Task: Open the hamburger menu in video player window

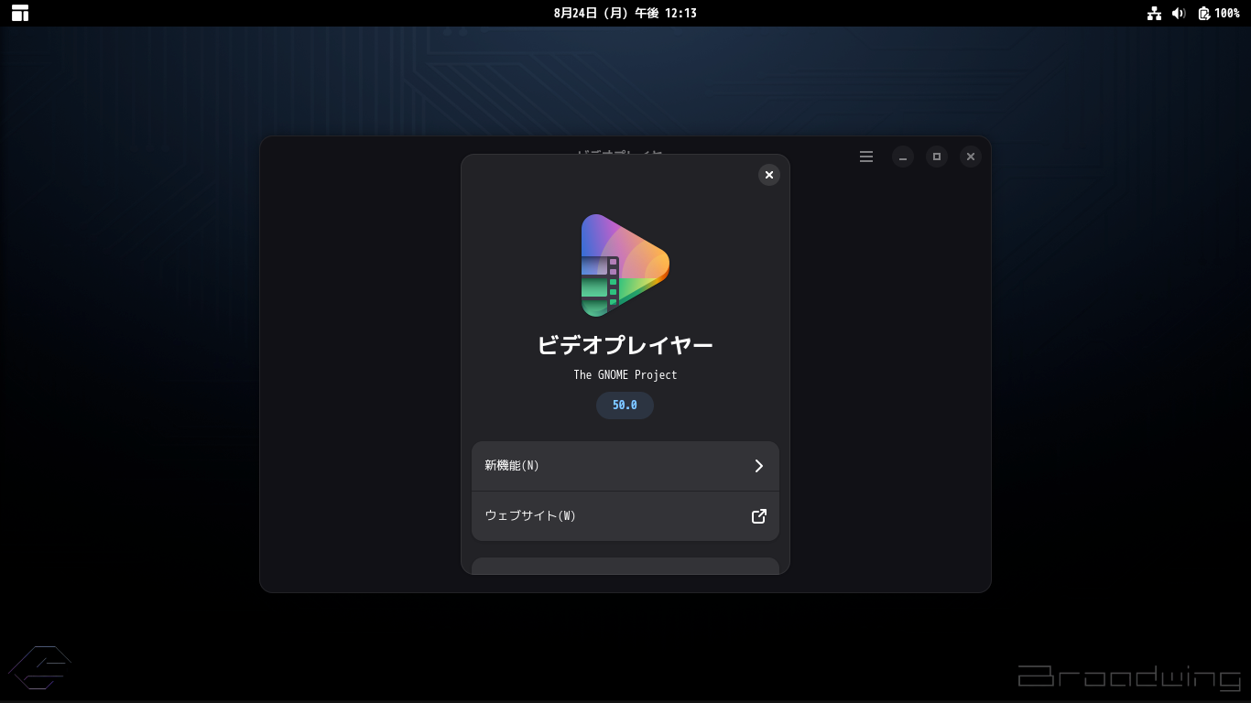Action: [x=866, y=157]
